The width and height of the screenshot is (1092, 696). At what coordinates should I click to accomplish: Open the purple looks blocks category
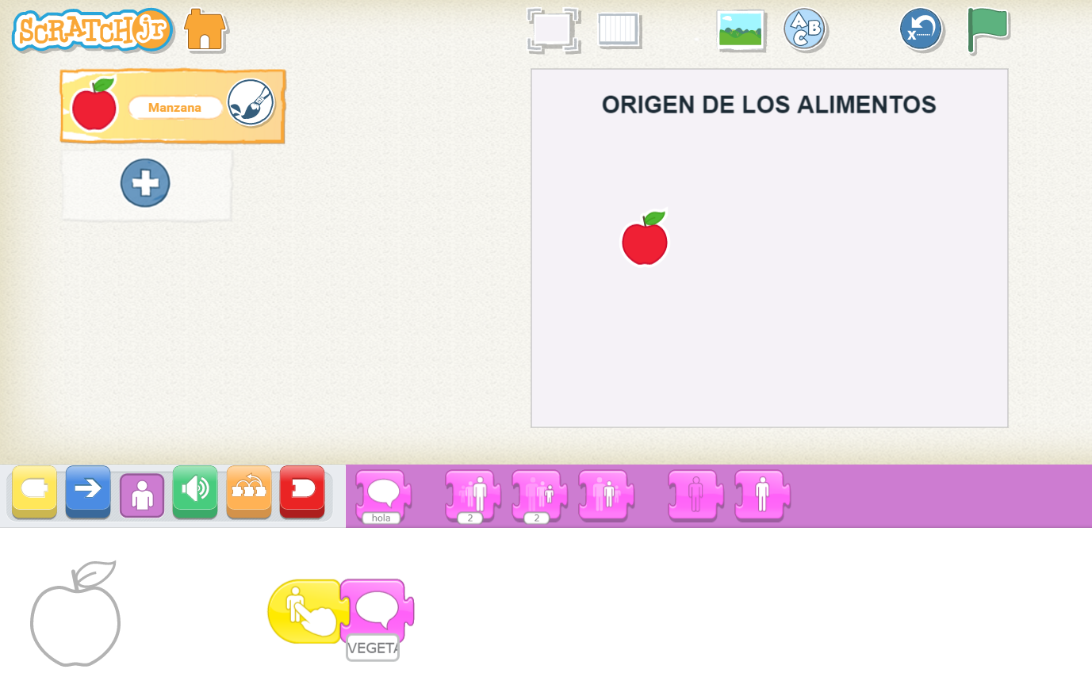coord(142,495)
